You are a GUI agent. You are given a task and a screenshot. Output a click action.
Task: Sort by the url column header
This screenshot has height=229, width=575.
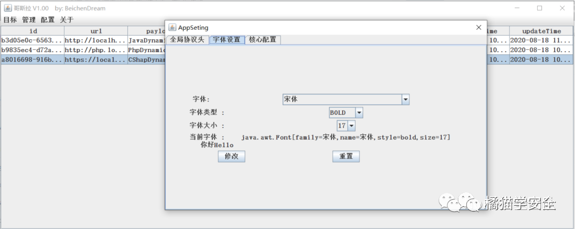coord(96,31)
